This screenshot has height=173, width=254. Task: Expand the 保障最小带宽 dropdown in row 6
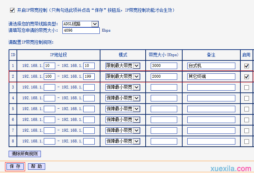coord(123,119)
